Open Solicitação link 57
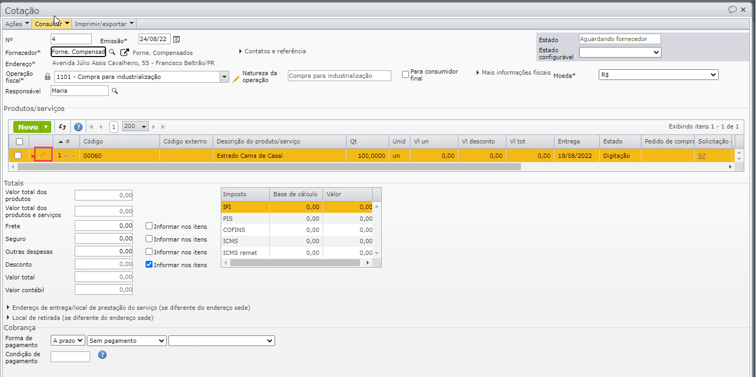This screenshot has width=756, height=377. click(x=702, y=156)
